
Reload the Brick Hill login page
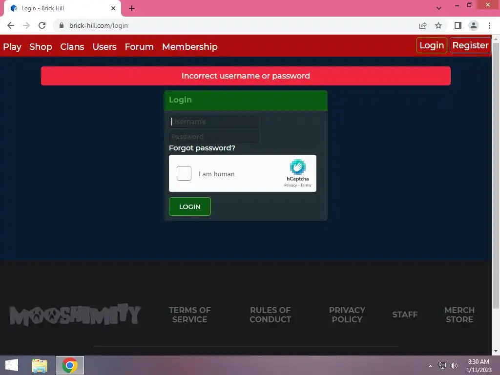click(x=42, y=25)
